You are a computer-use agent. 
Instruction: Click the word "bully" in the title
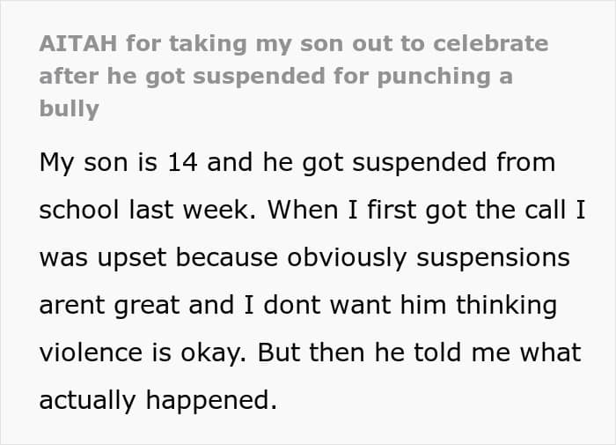coord(69,109)
